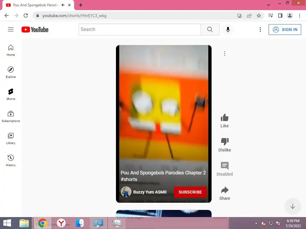View site info lock icon
Screen dimensions: 306x229
click(37, 16)
